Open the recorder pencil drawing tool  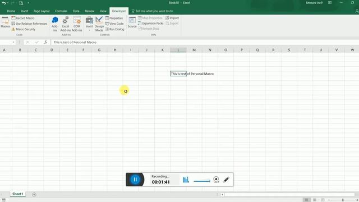(x=226, y=180)
